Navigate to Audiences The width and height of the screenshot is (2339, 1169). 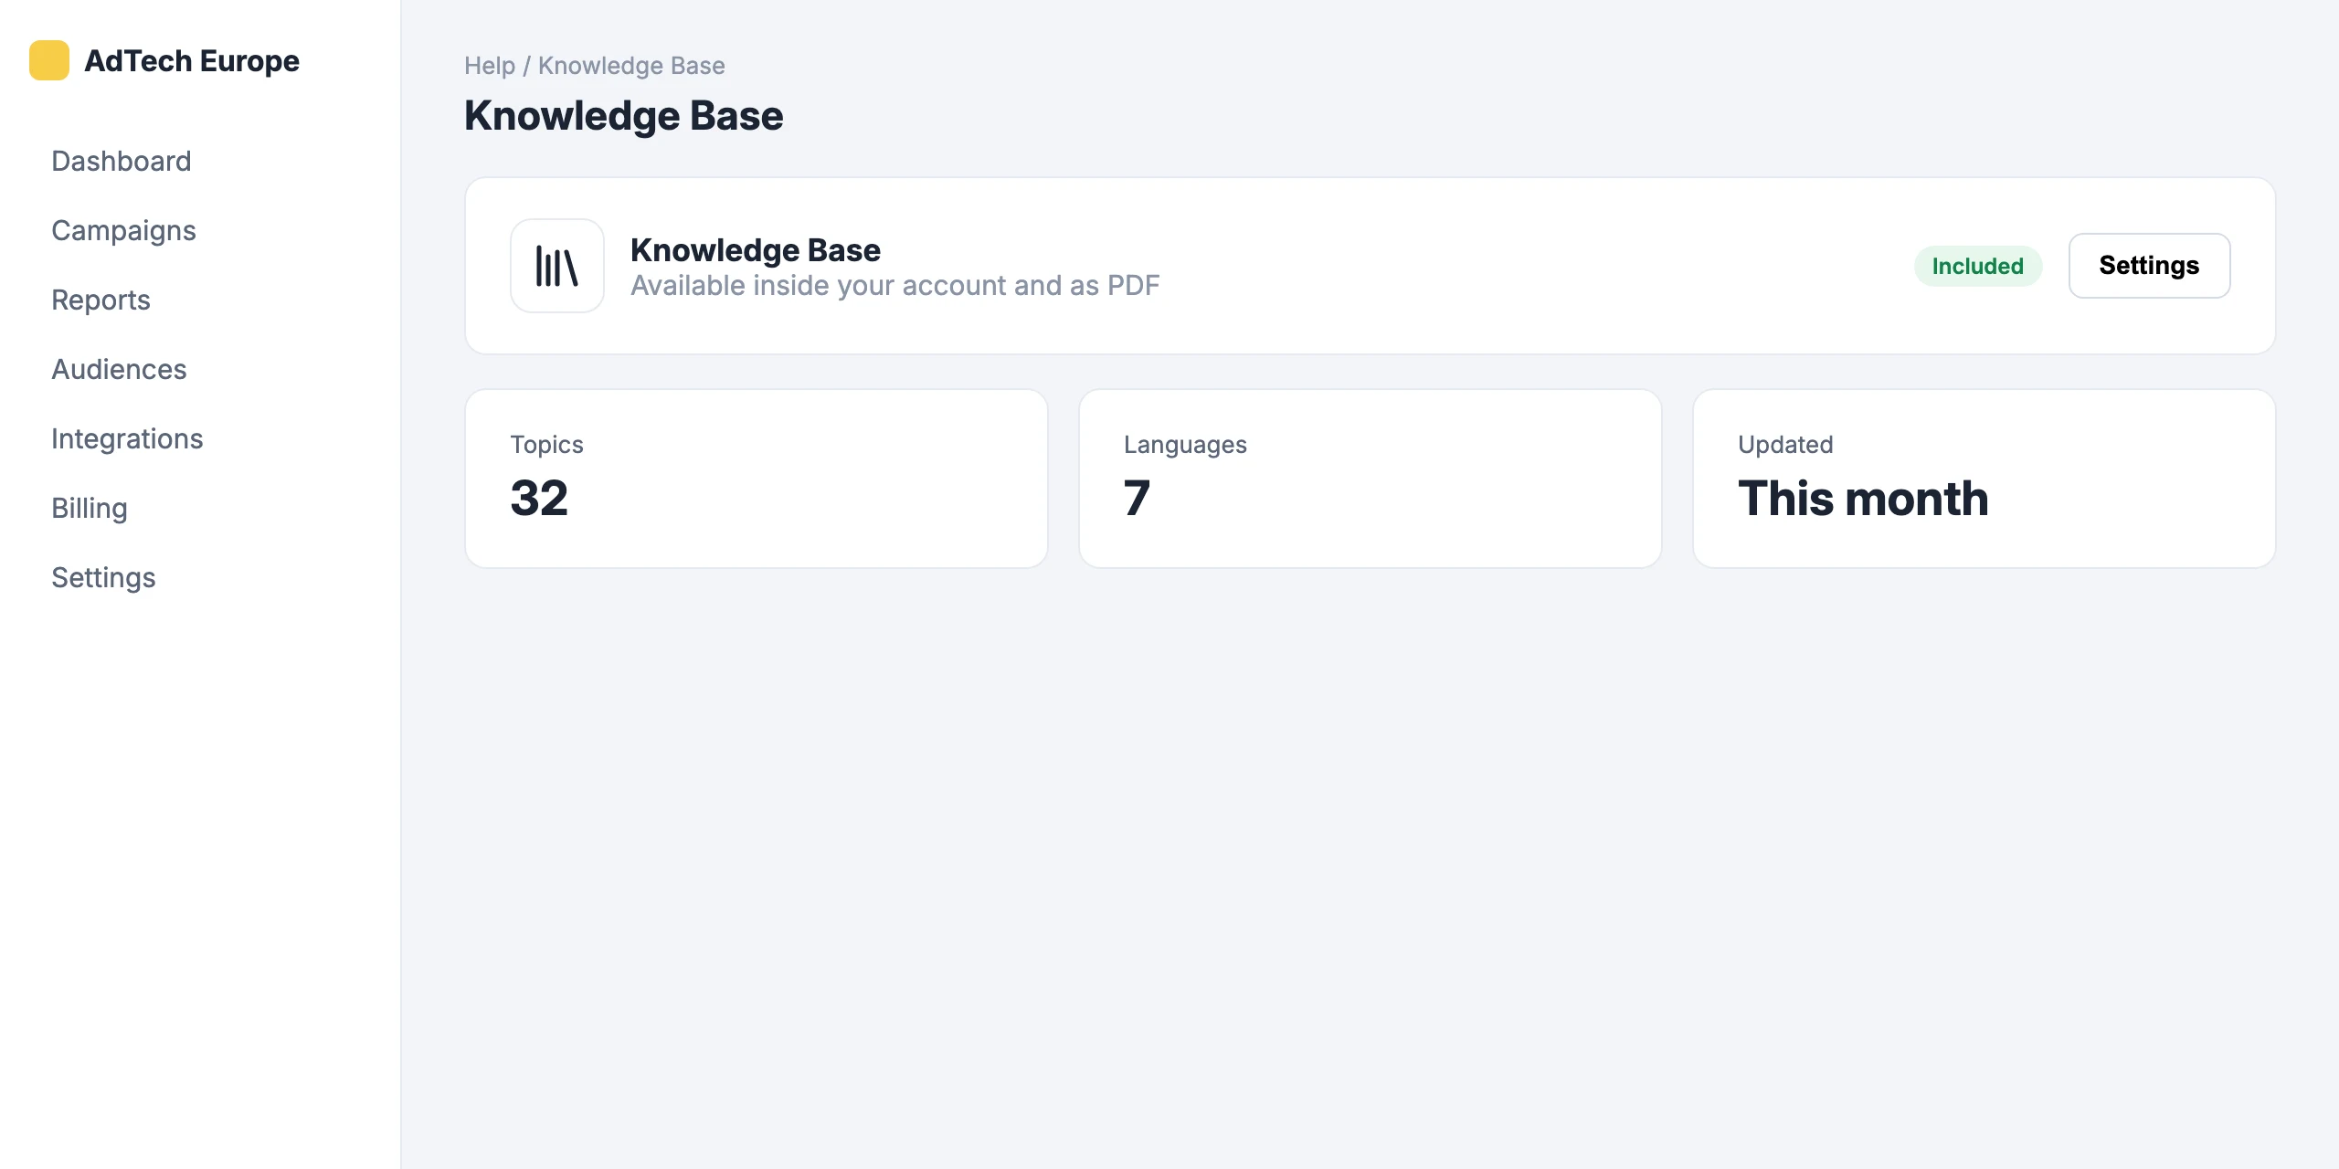pos(119,369)
